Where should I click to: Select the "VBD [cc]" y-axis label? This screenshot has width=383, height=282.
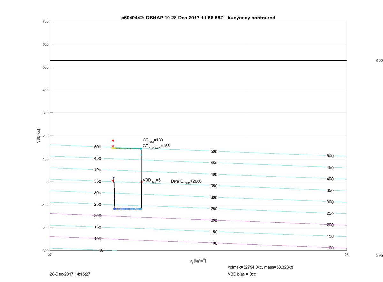tap(39, 136)
